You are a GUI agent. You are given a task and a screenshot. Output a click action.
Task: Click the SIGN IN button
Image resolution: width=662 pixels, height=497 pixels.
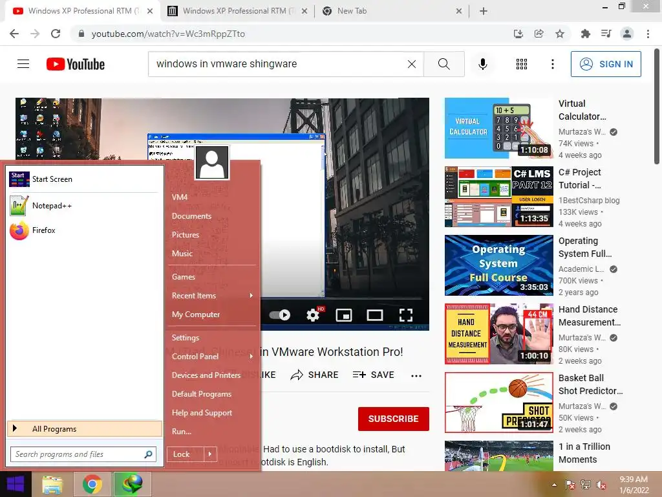606,64
